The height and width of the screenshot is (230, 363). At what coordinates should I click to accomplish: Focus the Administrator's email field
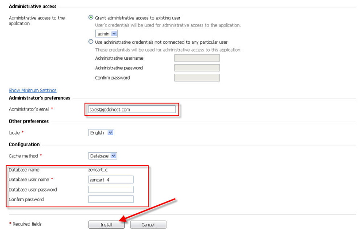(132, 109)
